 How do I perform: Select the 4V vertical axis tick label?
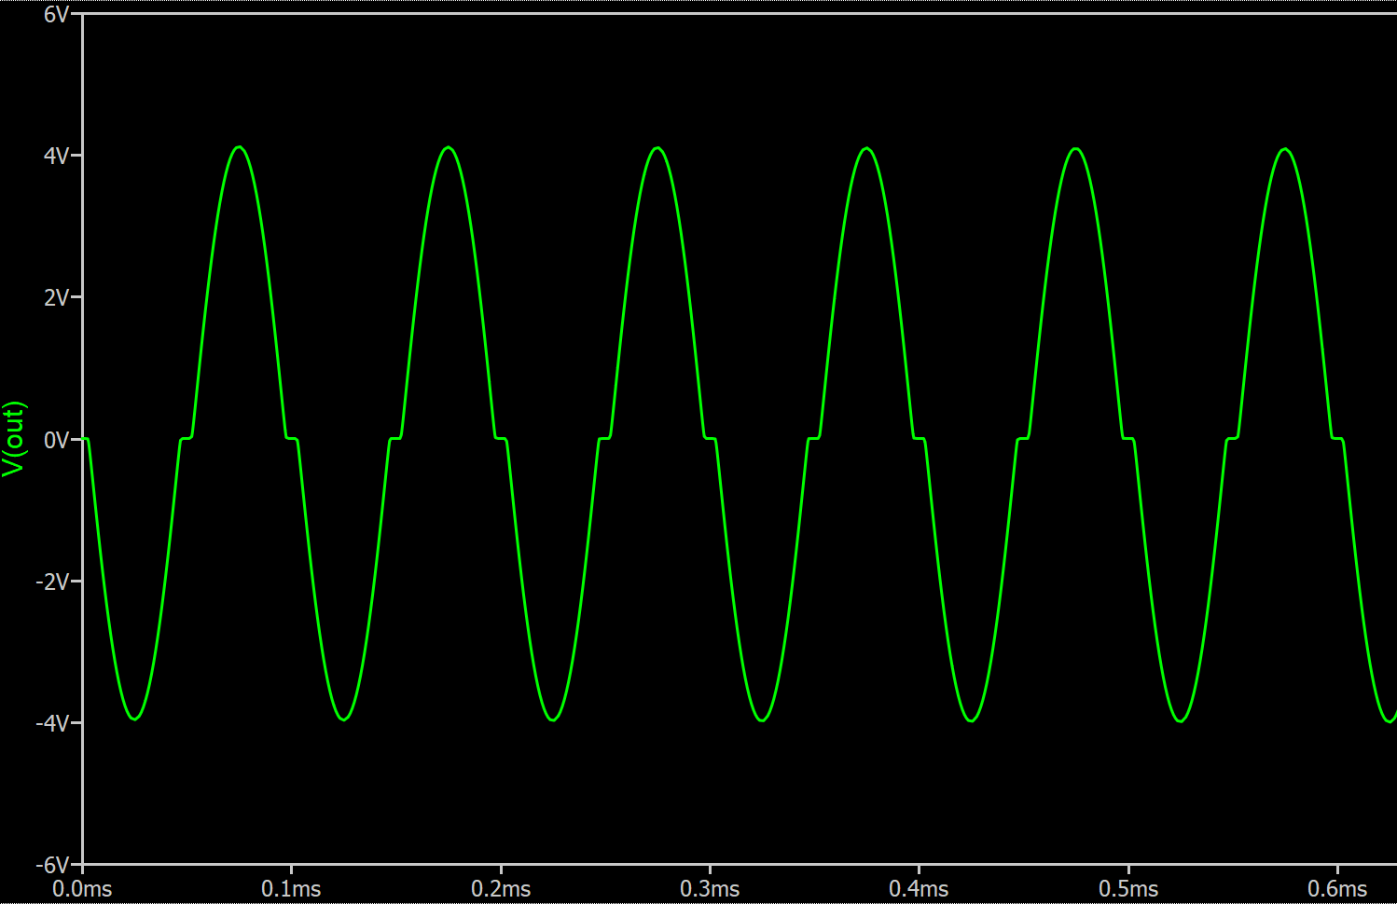pyautogui.click(x=57, y=157)
